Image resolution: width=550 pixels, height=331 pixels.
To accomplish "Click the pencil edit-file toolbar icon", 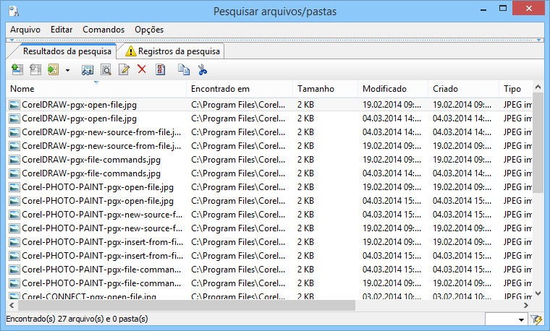I will coord(124,69).
